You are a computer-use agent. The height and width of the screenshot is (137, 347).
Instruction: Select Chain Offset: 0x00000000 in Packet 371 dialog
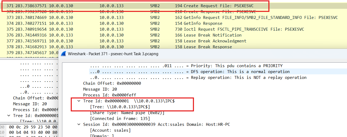112,83
